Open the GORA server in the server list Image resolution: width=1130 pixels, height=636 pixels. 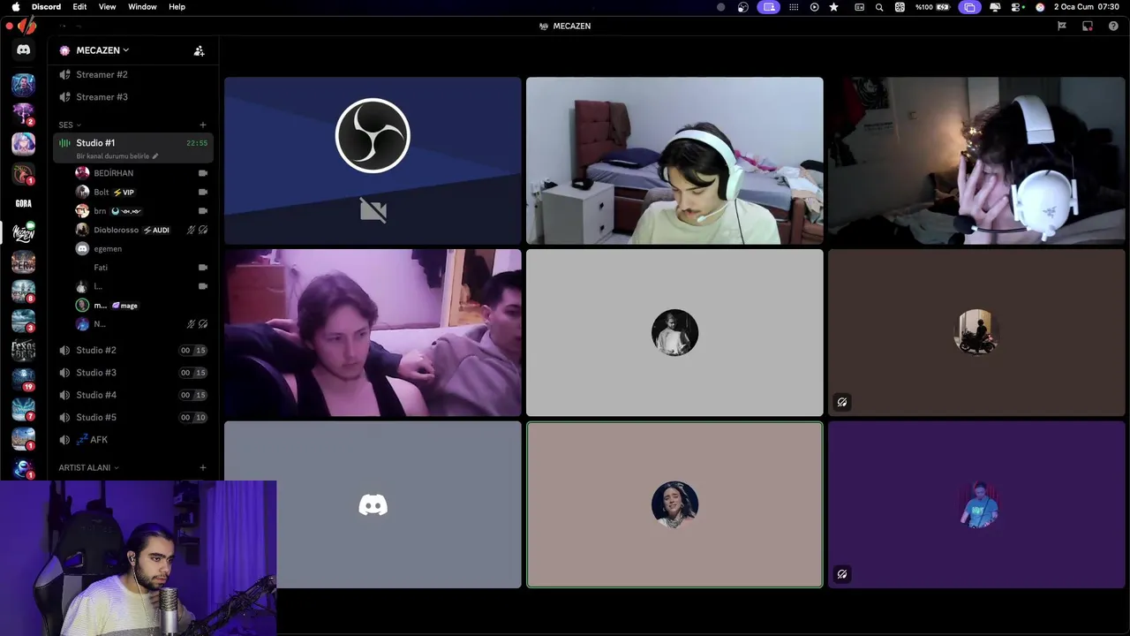click(x=24, y=203)
